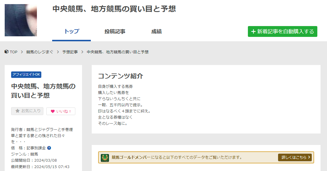Click the 価格：記事別課金 text
The height and width of the screenshot is (171, 327).
point(28,148)
